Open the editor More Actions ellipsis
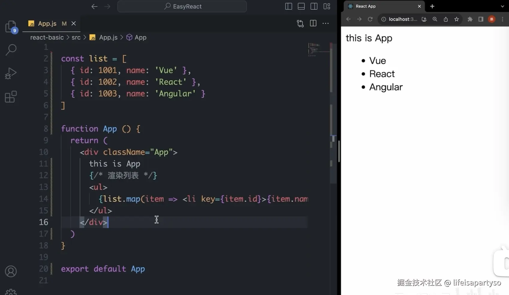Viewport: 509px width, 295px height. 326,23
